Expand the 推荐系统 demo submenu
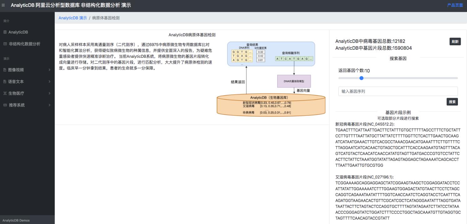 click(49, 105)
